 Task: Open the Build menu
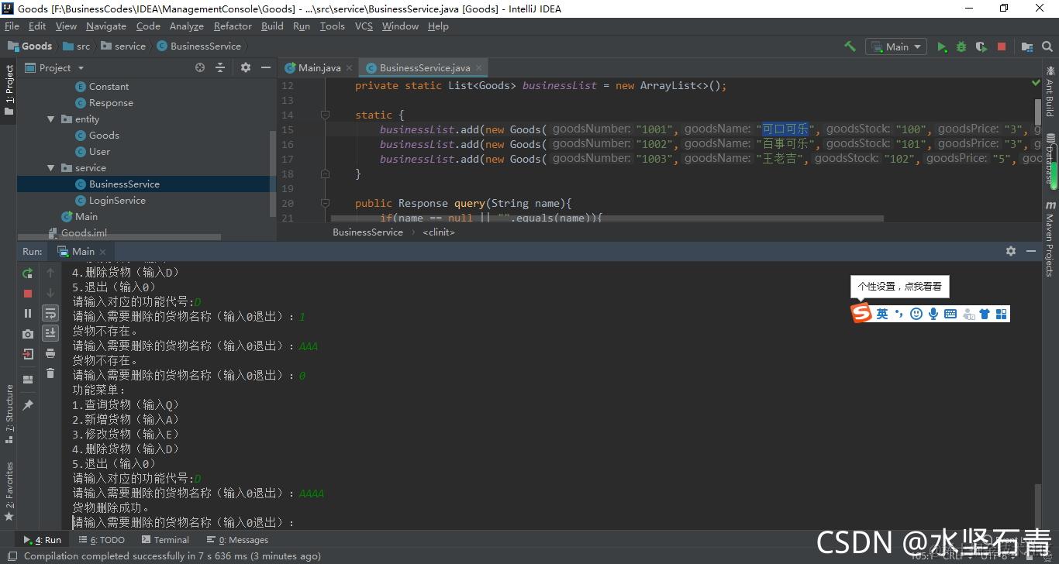click(x=272, y=26)
